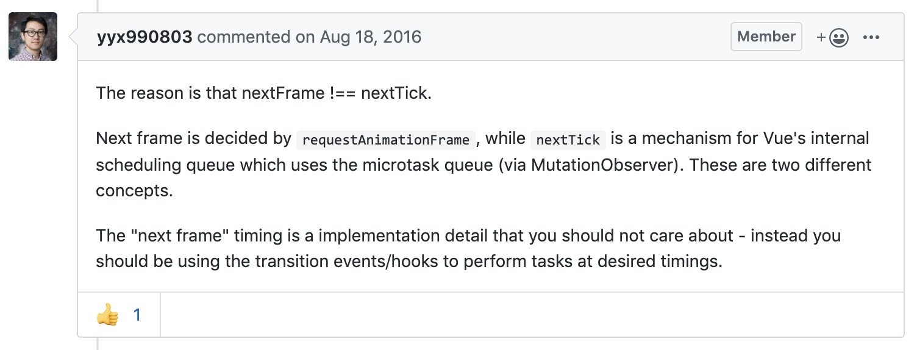The image size is (917, 350).
Task: Click the reaction count number 1
Action: point(137,315)
